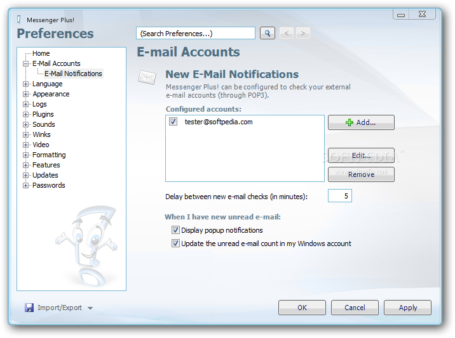The image size is (455, 338).
Task: Click the Edit... account button
Action: [x=361, y=155]
